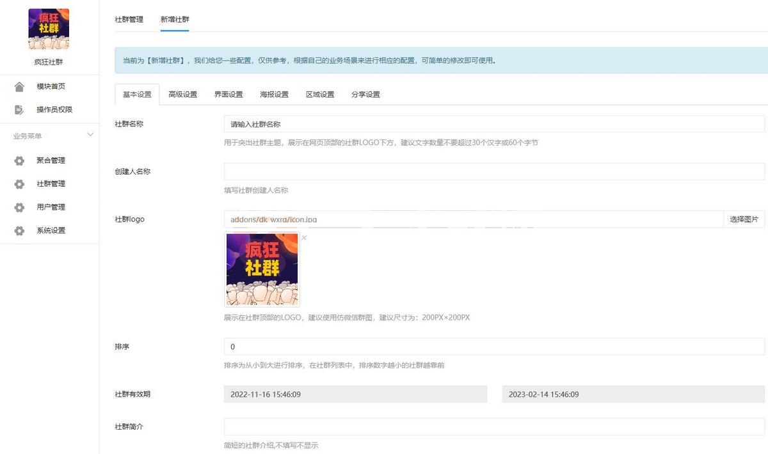Screen dimensions: 768x454
Task: Click the hint text 填写社群创建人名称
Action: click(256, 190)
